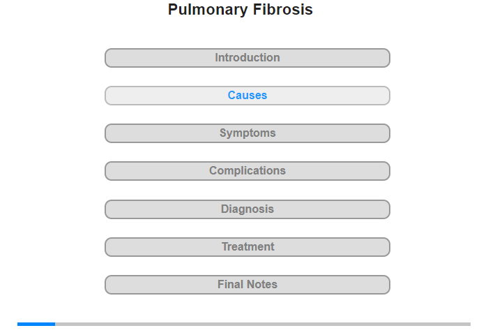The height and width of the screenshot is (335, 488).
Task: Select Final Notes at list bottom
Action: coord(247,285)
